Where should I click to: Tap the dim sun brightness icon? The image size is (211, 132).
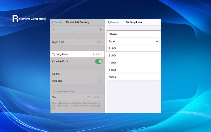pos(54,30)
